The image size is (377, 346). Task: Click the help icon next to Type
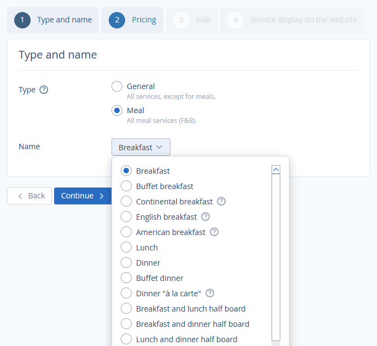44,90
